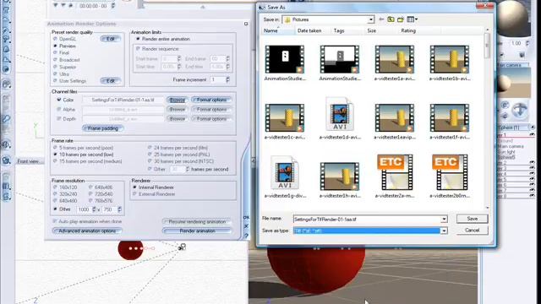Image resolution: width=541 pixels, height=304 pixels.
Task: Open the Views menu icon in Save As
Action: click(412, 19)
